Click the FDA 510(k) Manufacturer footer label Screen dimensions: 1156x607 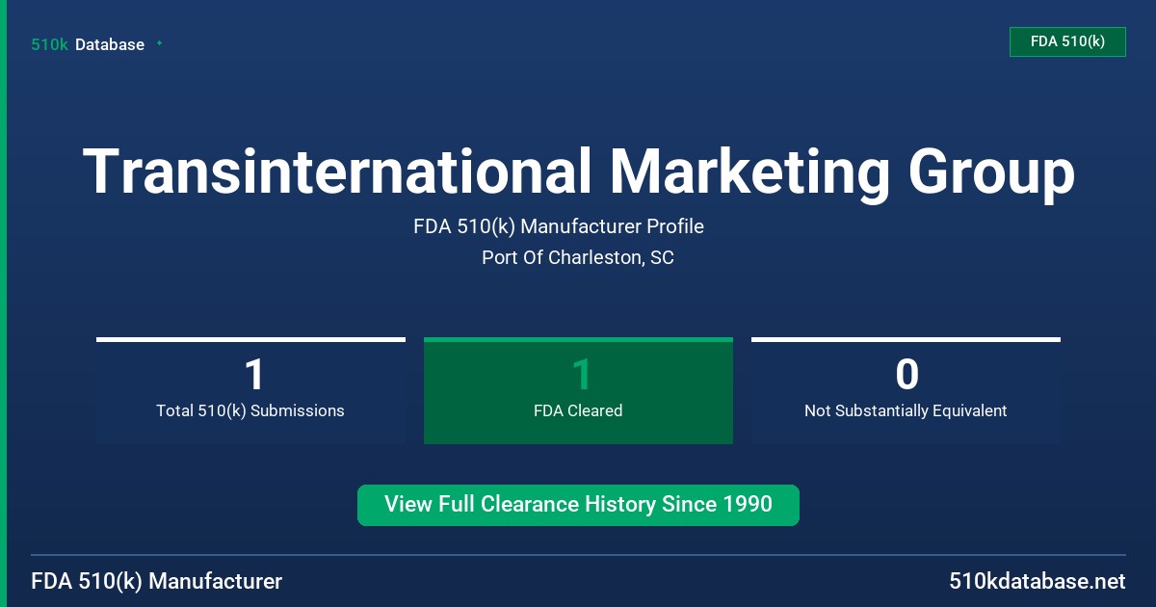(x=157, y=581)
